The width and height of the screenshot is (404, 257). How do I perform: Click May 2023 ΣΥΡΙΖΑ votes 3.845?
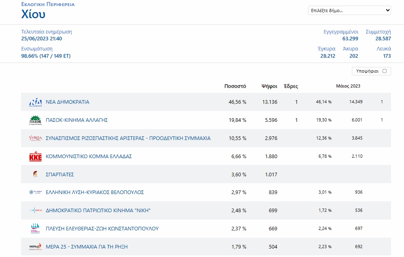[357, 138]
